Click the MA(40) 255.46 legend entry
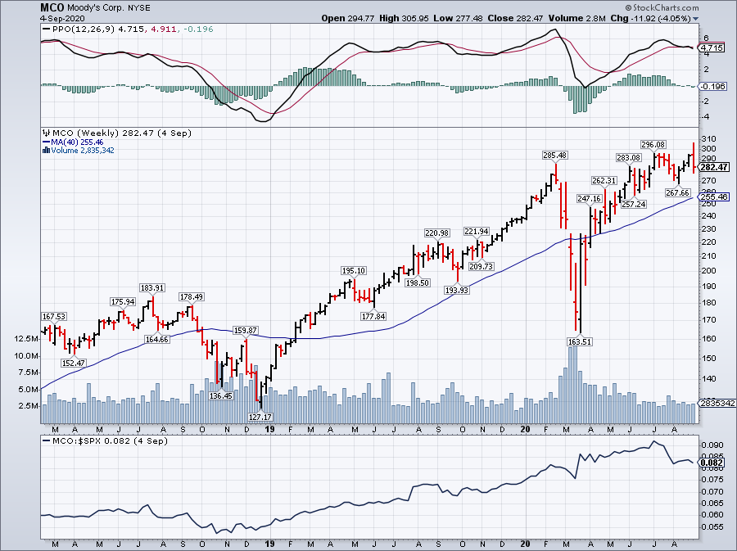 pos(73,142)
